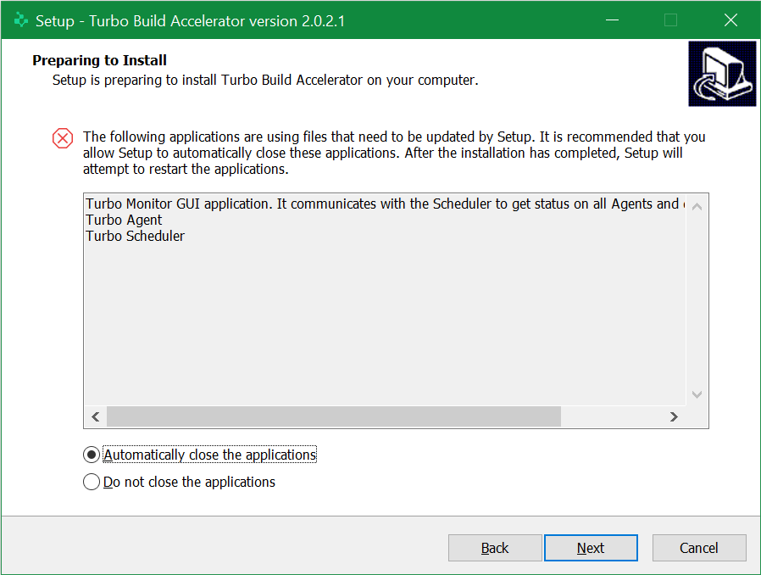Screen dimensions: 761x575
Task: Click the red error icon beside the warning
Action: 63,138
